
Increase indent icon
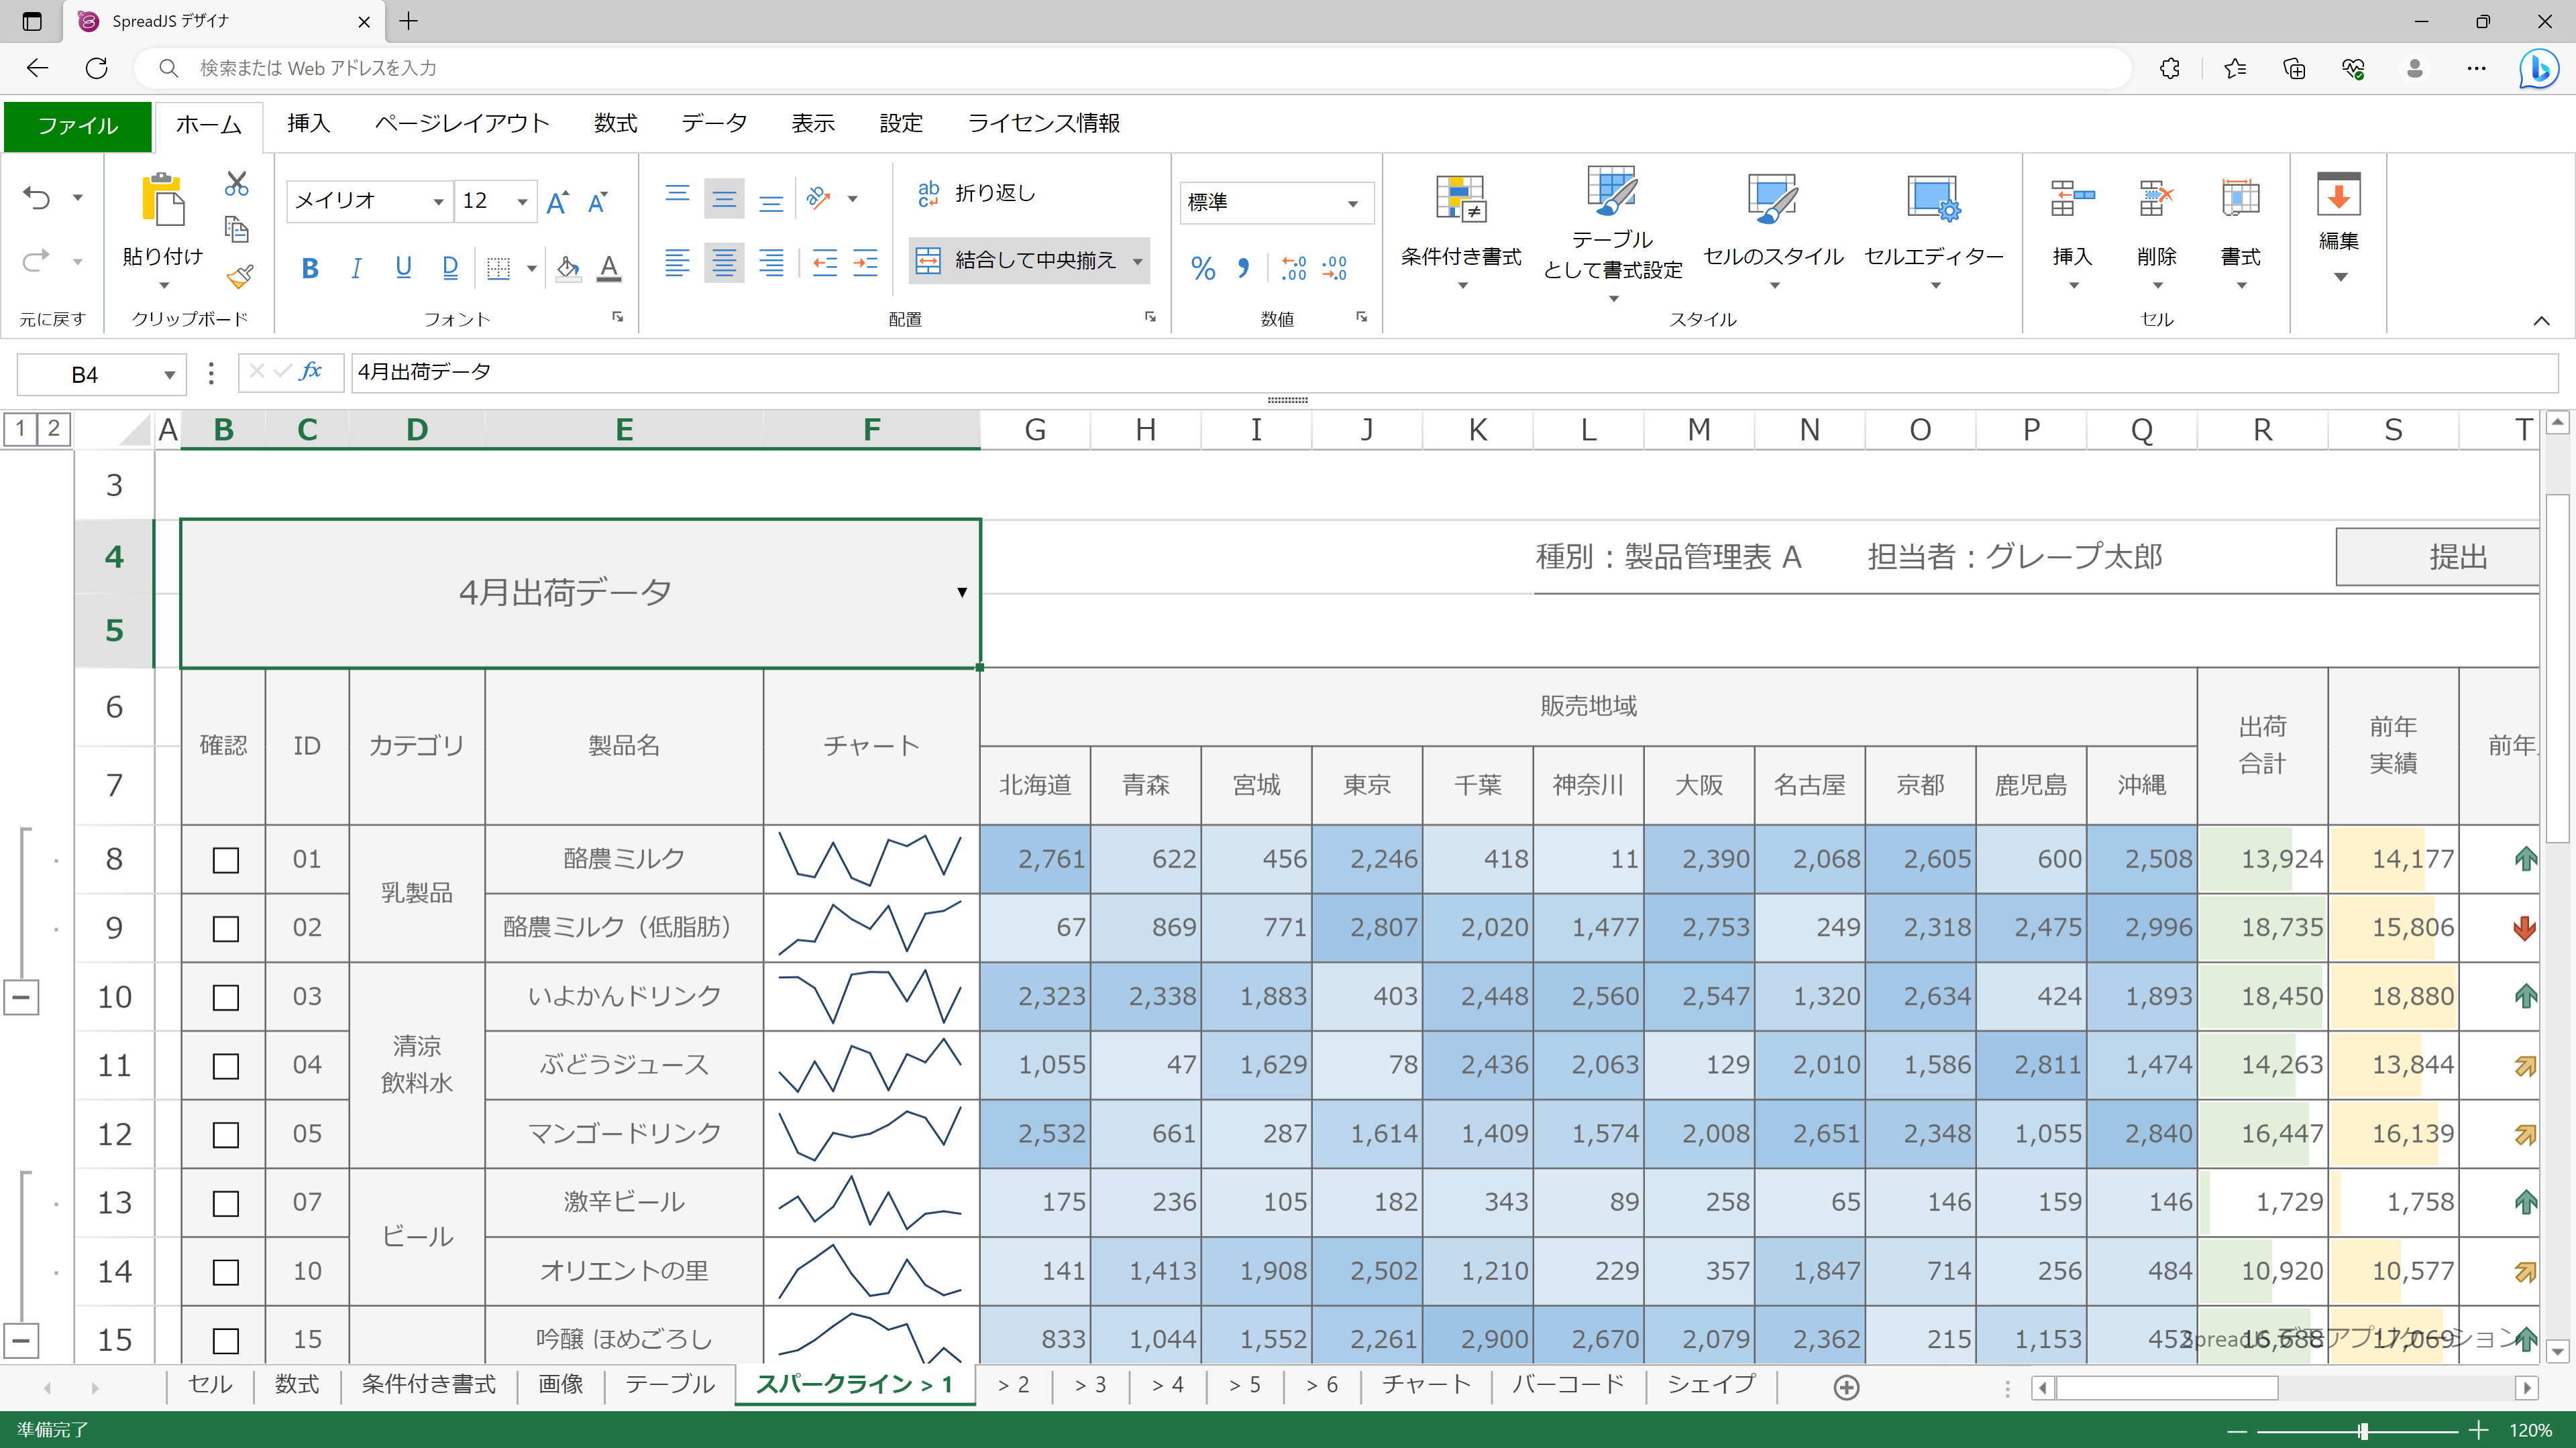pos(865,264)
